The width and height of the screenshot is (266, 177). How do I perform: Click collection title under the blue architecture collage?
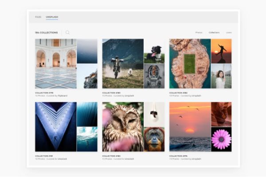[x=44, y=156]
